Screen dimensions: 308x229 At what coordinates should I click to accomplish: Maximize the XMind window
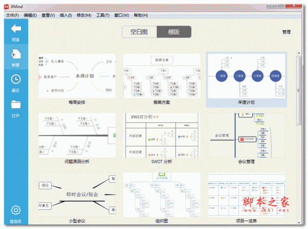tap(281, 6)
